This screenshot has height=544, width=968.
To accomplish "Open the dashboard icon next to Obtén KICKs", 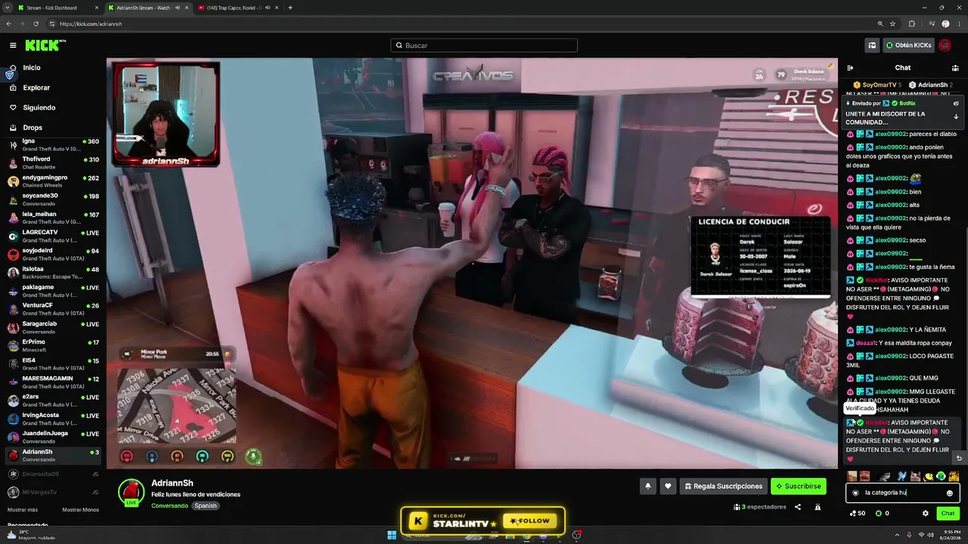I will click(872, 45).
